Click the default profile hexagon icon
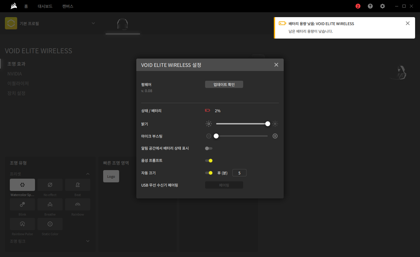Screen dimensions: 420x257 point(11,23)
